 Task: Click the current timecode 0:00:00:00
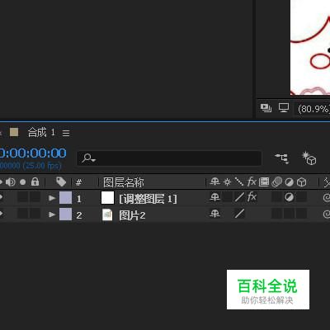tap(32, 153)
